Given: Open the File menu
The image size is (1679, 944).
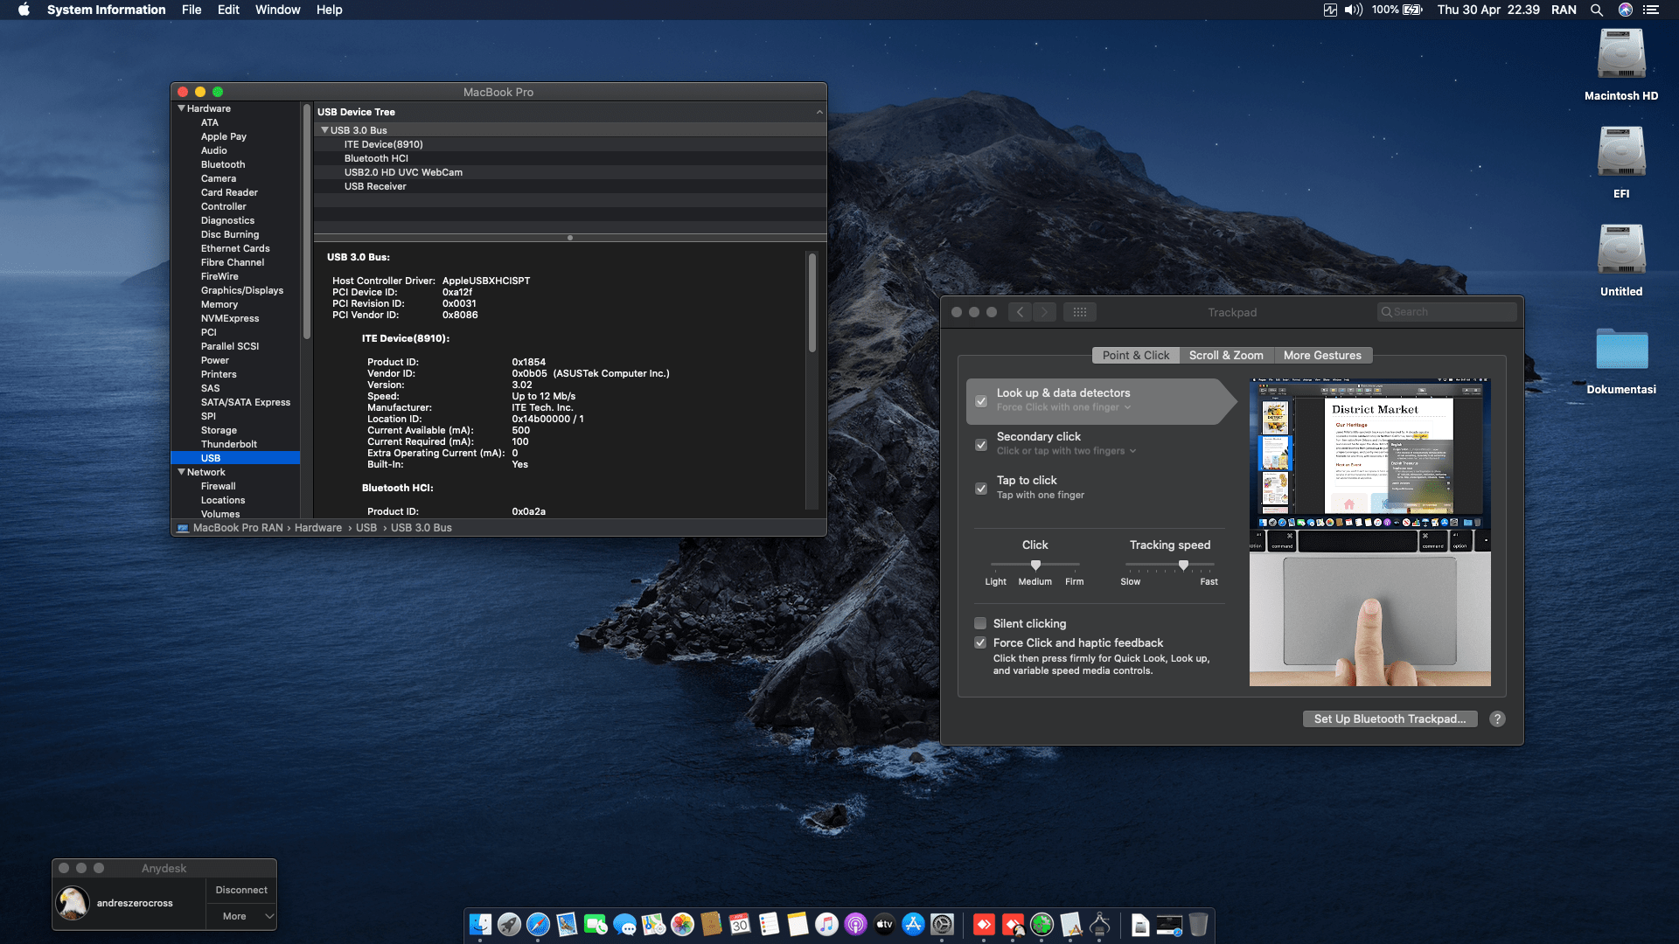Looking at the screenshot, I should point(192,10).
